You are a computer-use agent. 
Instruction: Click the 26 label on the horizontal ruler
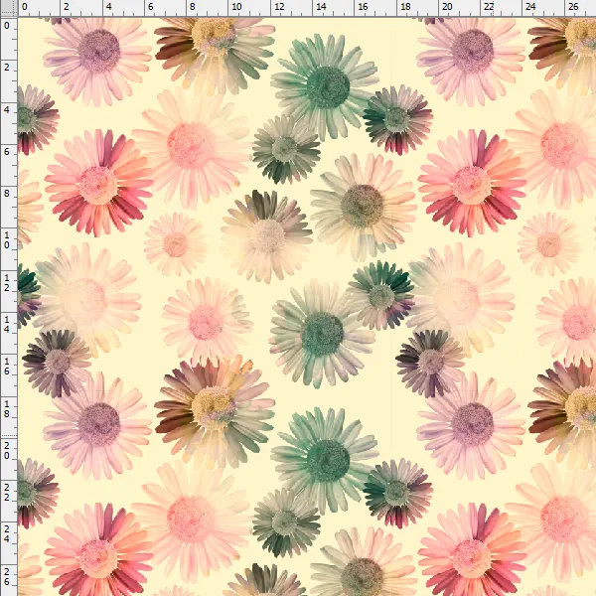(x=573, y=7)
